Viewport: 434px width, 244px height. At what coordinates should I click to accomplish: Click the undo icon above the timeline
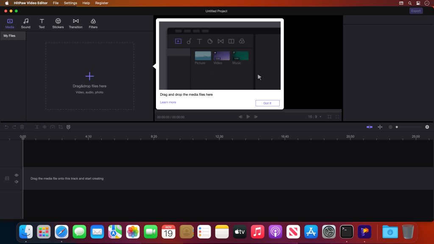(6, 127)
